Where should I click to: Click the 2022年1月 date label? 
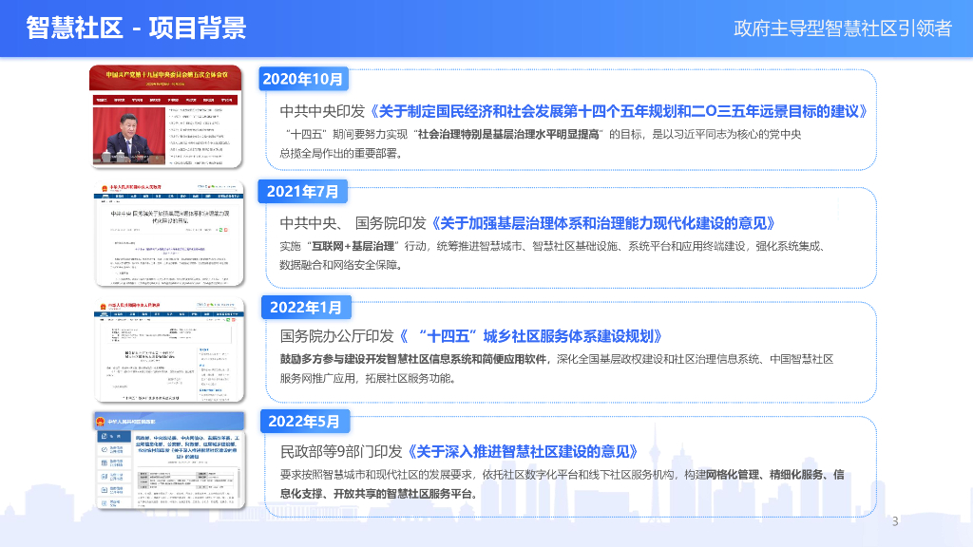[306, 308]
